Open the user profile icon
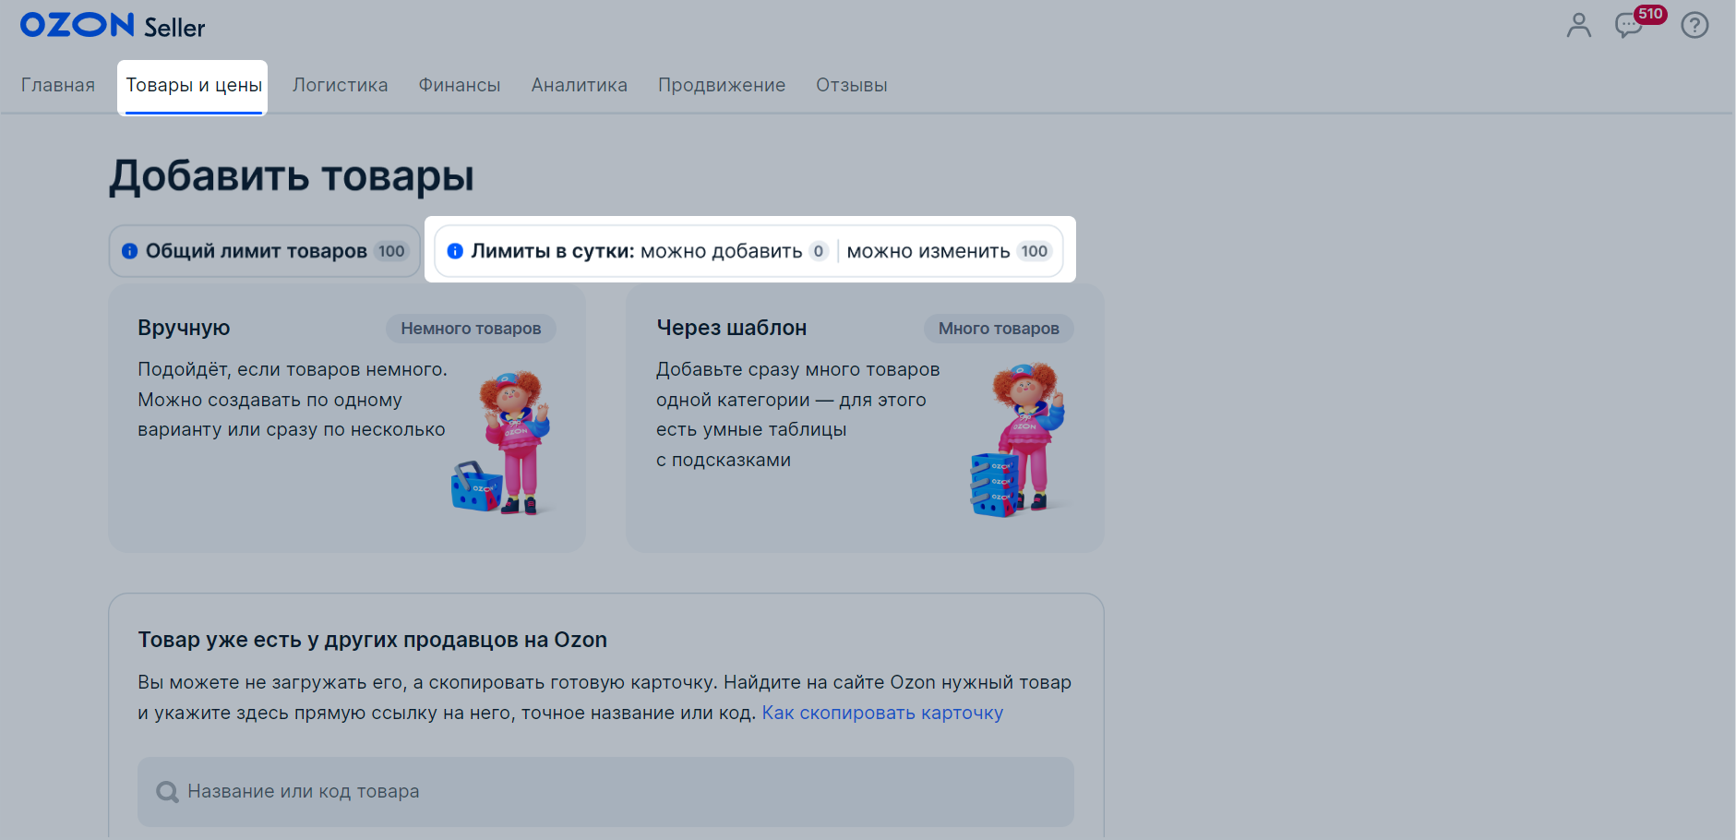This screenshot has width=1736, height=840. coord(1579,25)
